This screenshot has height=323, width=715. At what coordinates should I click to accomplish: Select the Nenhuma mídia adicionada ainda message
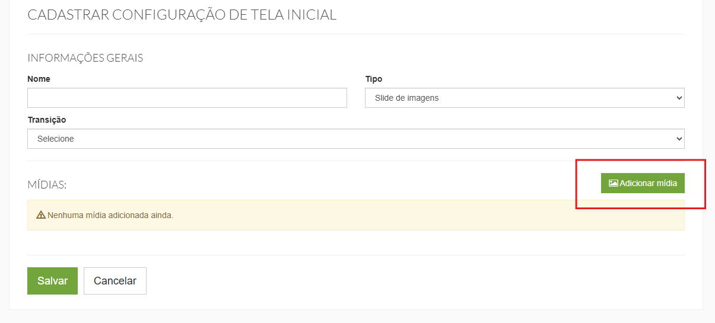coord(110,215)
